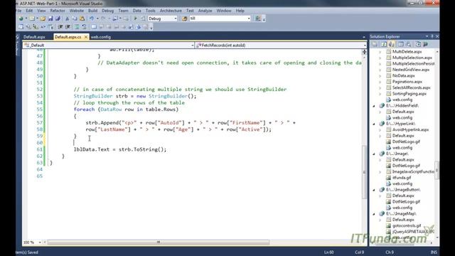Viewport: 455px width, 256px height.
Task: Open the Debug menu
Action: [x=107, y=11]
